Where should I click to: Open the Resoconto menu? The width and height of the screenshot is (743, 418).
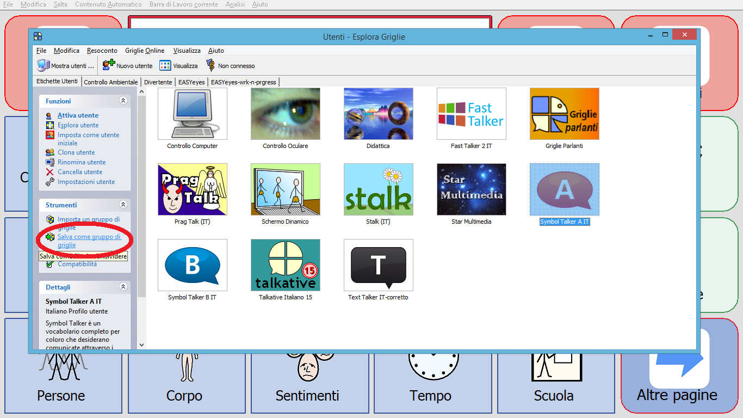pos(102,51)
